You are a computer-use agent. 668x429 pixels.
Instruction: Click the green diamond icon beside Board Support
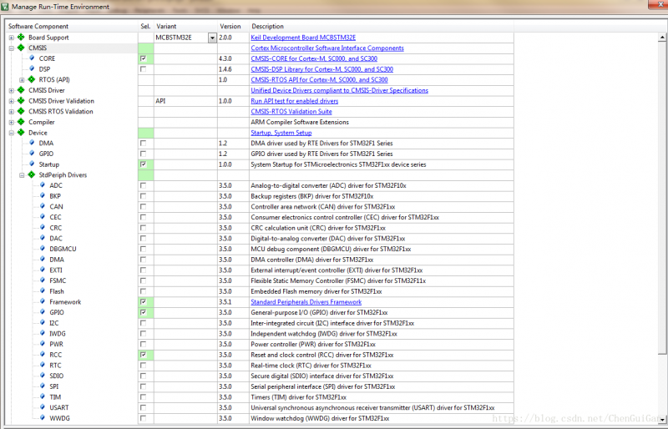click(x=22, y=38)
